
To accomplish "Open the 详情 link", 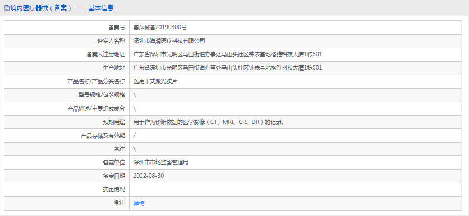I will (139, 204).
